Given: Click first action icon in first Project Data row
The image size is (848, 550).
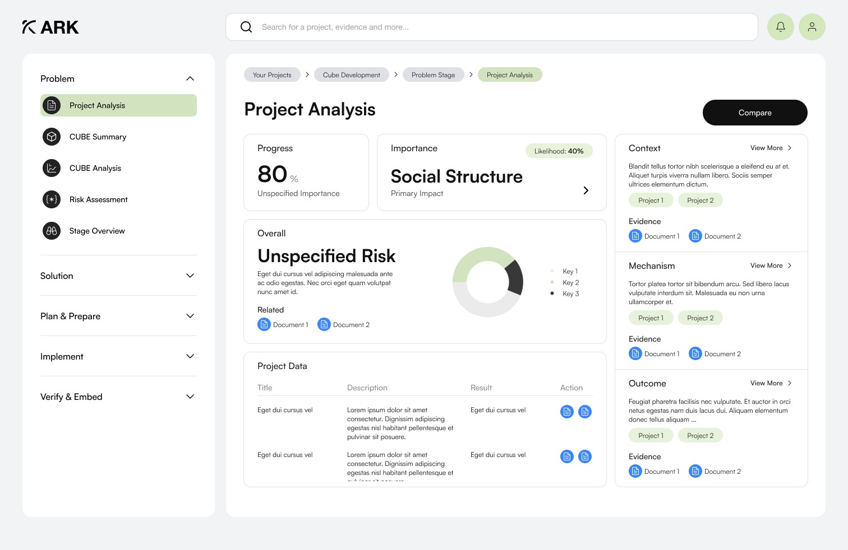Looking at the screenshot, I should click(x=567, y=412).
